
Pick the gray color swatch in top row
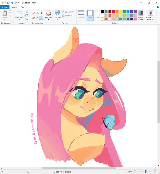pyautogui.click(x=106, y=12)
